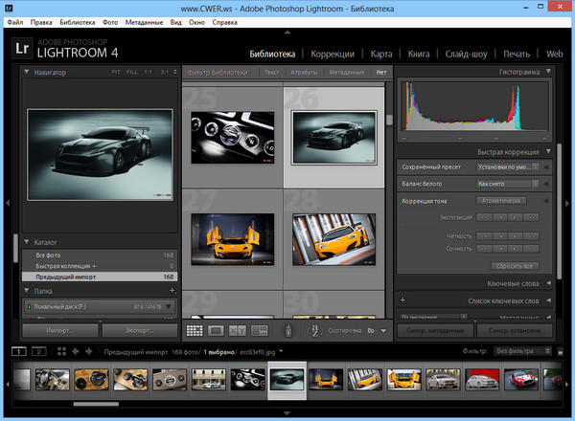The height and width of the screenshot is (421, 575).
Task: Add a new folder with plus icon
Action: point(172,290)
